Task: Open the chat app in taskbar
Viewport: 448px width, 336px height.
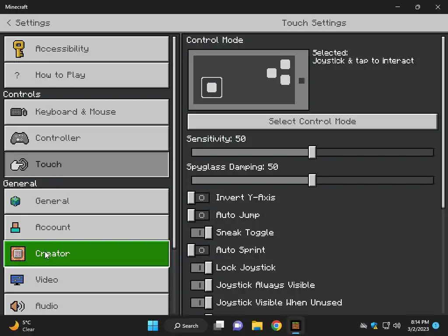Action: click(238, 325)
